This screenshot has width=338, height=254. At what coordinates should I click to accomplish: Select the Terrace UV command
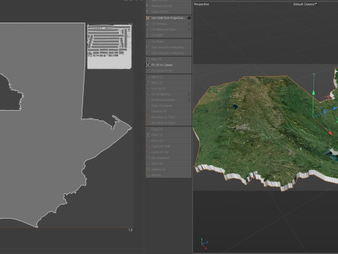click(x=168, y=164)
